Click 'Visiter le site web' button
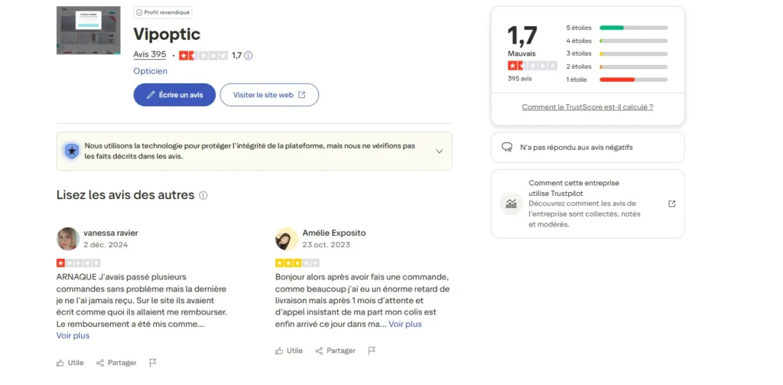This screenshot has width=783, height=385. [269, 95]
